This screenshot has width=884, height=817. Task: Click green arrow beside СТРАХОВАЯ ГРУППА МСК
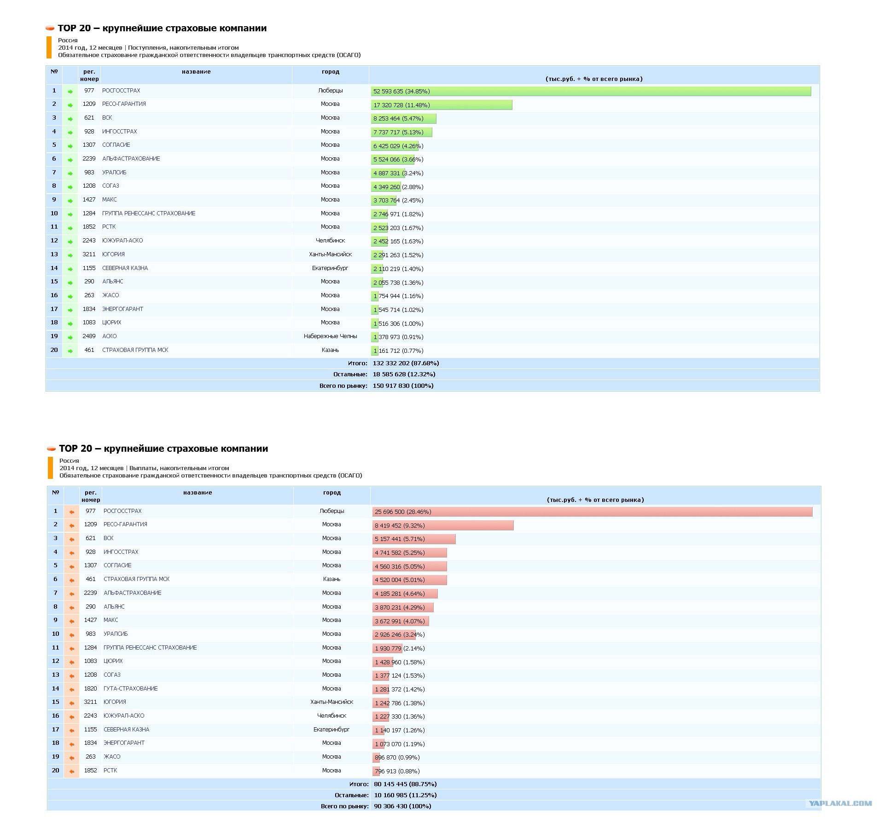point(70,351)
